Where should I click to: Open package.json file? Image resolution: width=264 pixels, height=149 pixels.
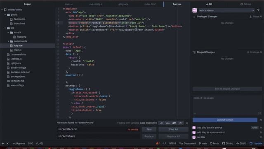18,76
